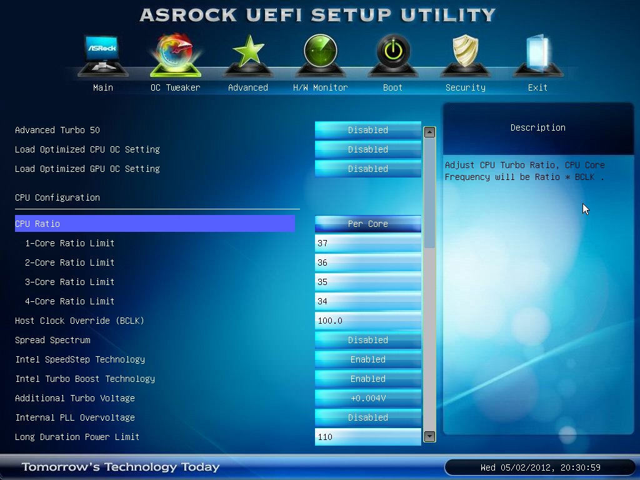The height and width of the screenshot is (480, 640).
Task: Click the scrollbar down arrow
Action: pyautogui.click(x=429, y=436)
